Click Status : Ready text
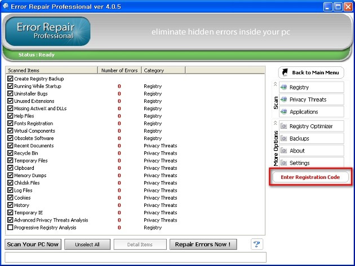This screenshot has height=266, width=355. tap(37, 55)
